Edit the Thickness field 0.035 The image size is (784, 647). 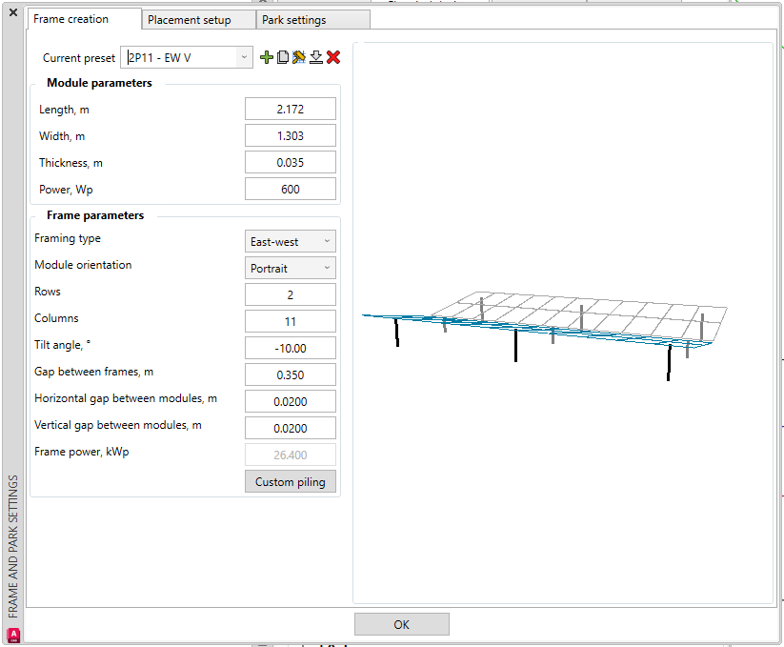(291, 163)
